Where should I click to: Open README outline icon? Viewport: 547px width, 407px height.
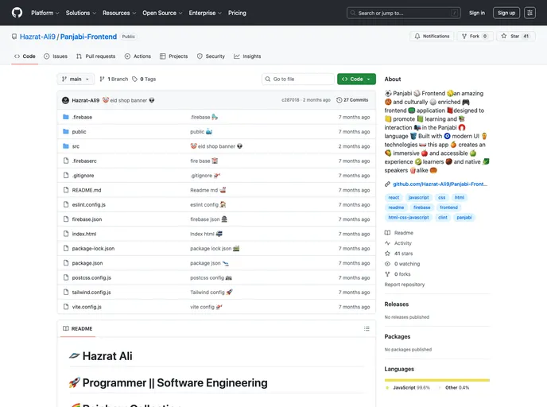tap(367, 329)
